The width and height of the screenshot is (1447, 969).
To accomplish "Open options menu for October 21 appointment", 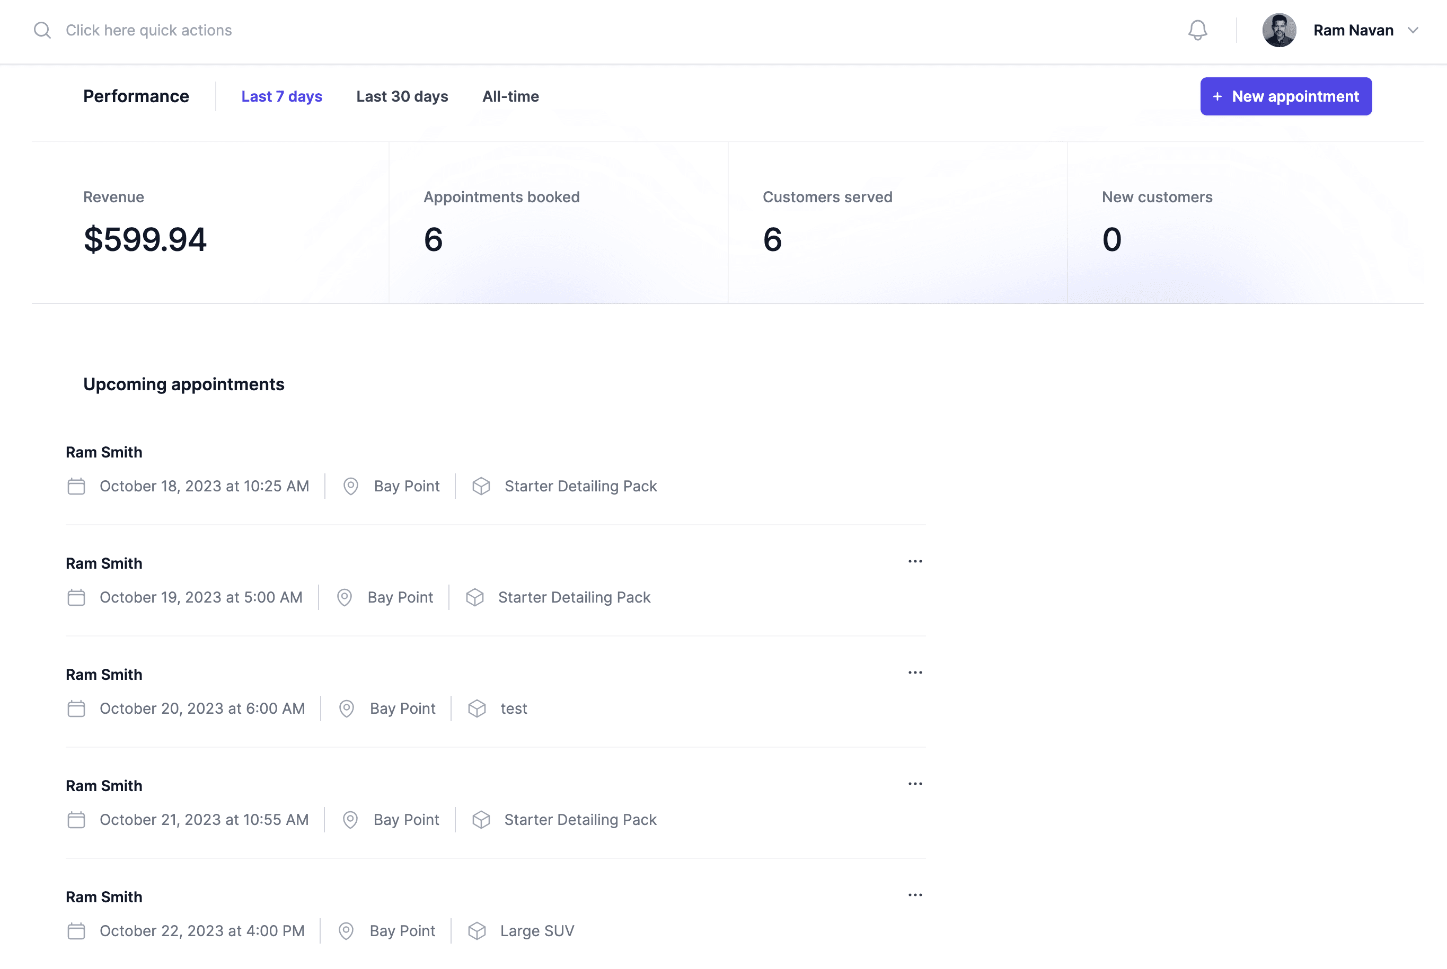I will [x=915, y=784].
